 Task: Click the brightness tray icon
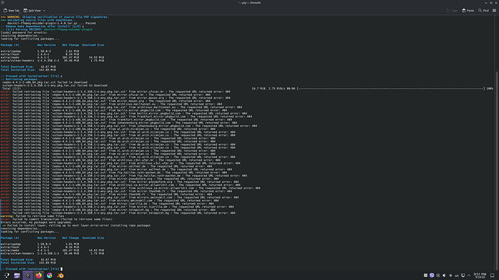[451, 276]
